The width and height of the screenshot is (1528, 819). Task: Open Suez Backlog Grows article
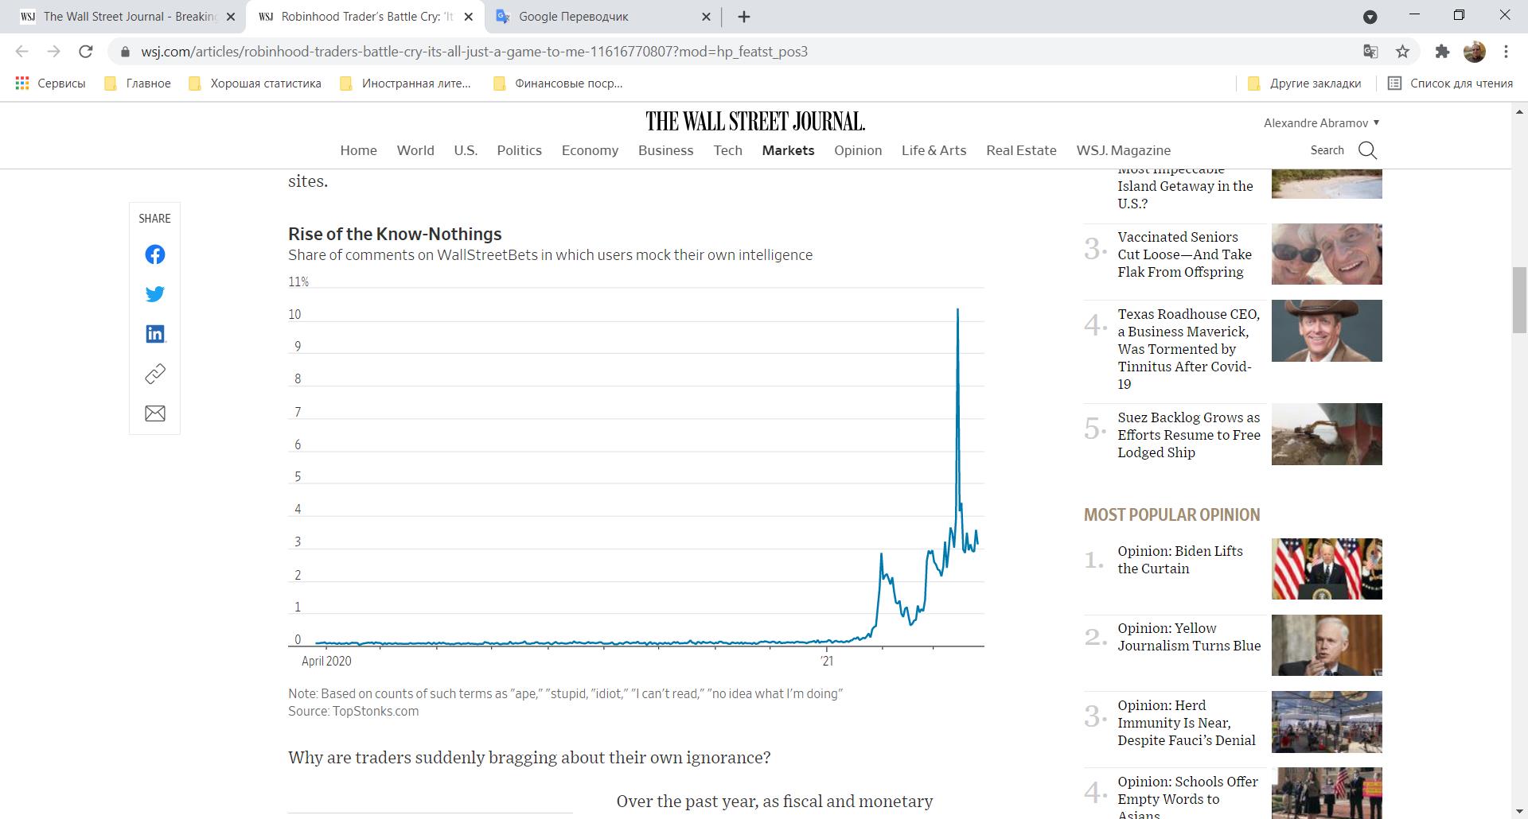click(x=1188, y=435)
